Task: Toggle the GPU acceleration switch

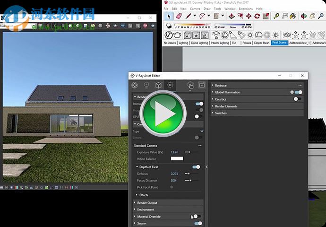Action: click(x=198, y=116)
